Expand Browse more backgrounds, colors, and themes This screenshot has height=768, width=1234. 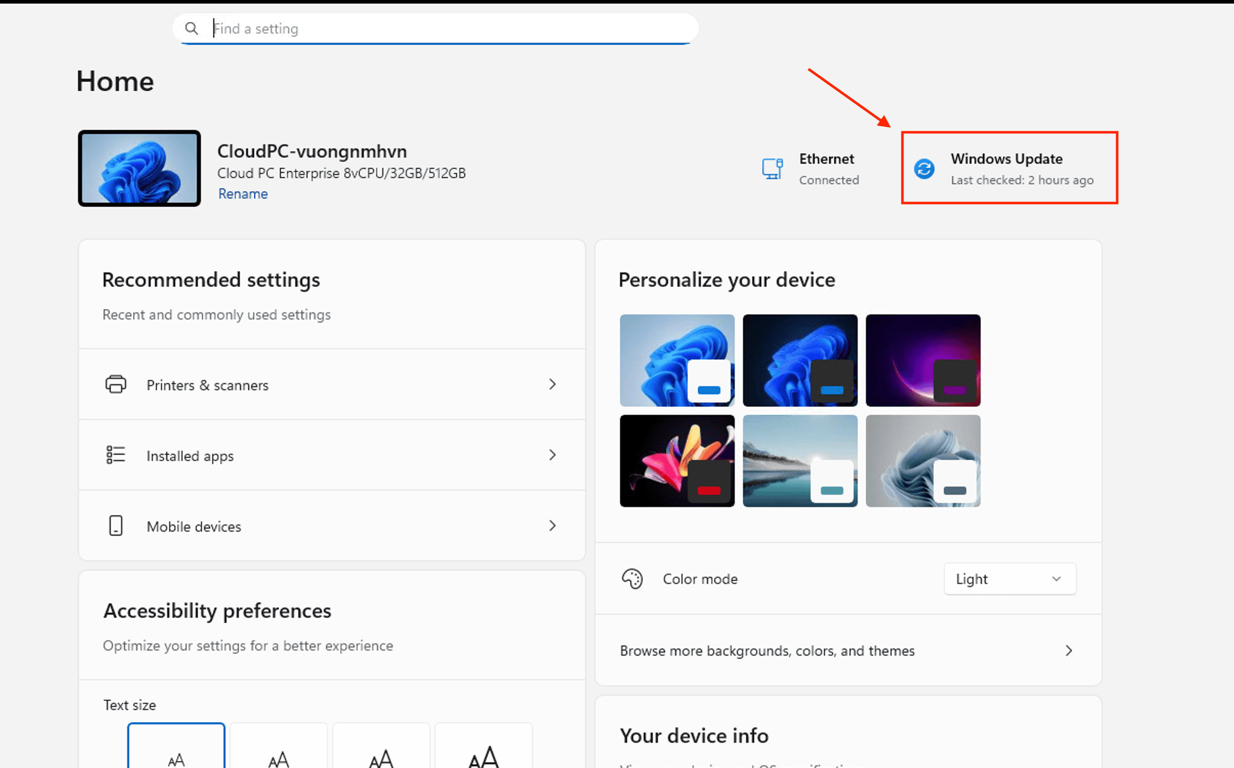(1068, 651)
